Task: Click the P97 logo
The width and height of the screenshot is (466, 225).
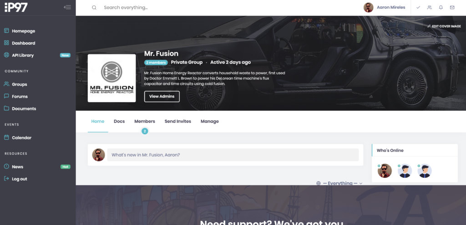Action: 16,7
